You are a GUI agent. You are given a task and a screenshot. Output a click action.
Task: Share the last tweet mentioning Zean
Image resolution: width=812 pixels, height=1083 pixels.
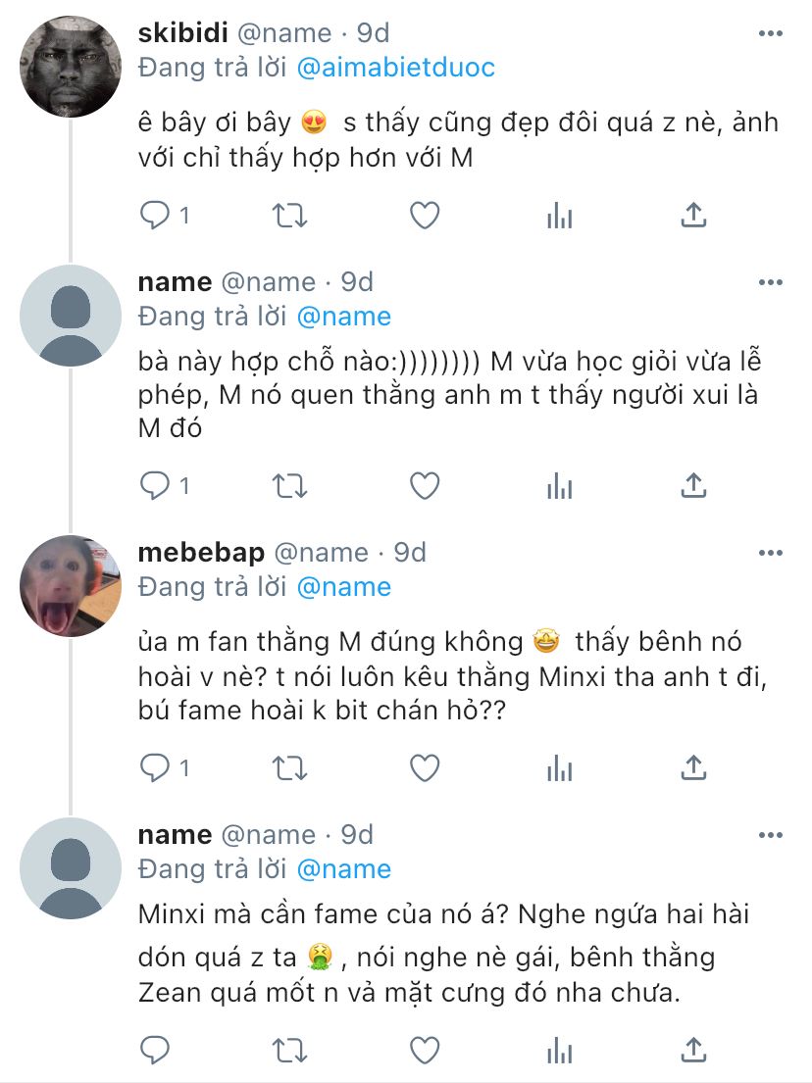pyautogui.click(x=693, y=1049)
